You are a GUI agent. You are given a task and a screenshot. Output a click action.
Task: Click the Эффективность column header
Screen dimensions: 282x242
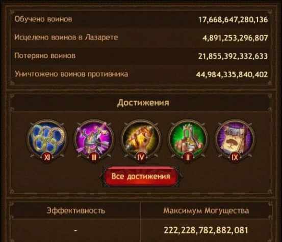pos(76,210)
